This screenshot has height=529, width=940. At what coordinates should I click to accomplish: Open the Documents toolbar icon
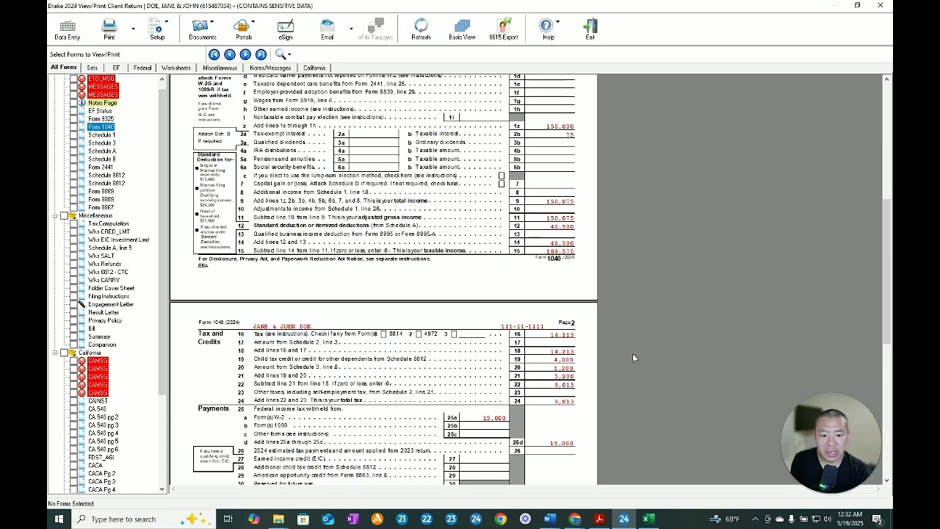tap(202, 29)
